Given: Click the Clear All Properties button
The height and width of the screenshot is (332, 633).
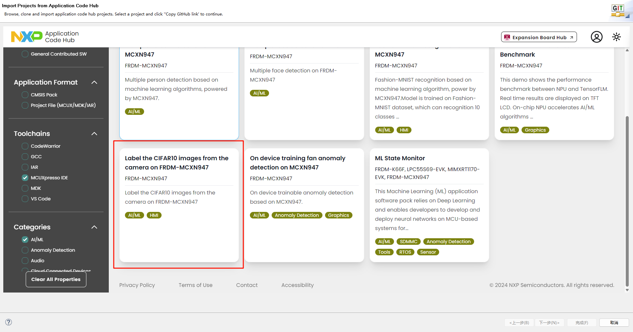Looking at the screenshot, I should click(56, 279).
